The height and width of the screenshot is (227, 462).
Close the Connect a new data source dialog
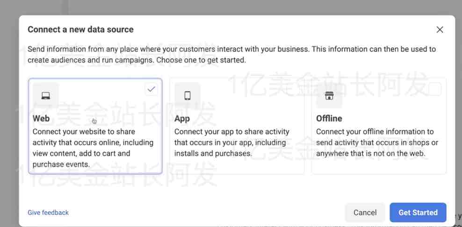[x=440, y=29]
